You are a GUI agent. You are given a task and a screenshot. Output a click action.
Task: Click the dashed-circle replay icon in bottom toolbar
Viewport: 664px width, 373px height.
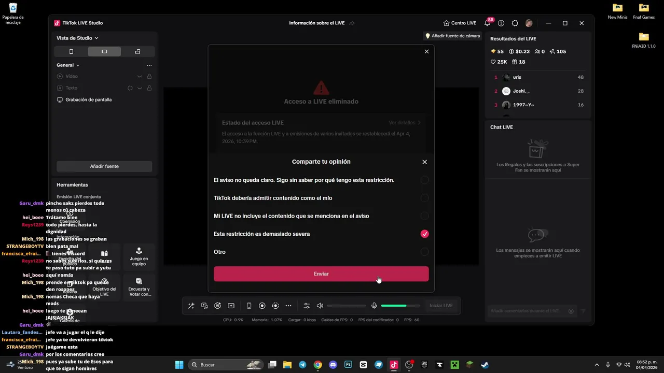pos(275,306)
